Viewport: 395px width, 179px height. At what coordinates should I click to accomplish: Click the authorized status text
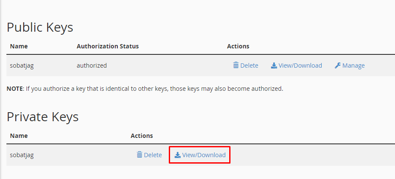pyautogui.click(x=92, y=66)
